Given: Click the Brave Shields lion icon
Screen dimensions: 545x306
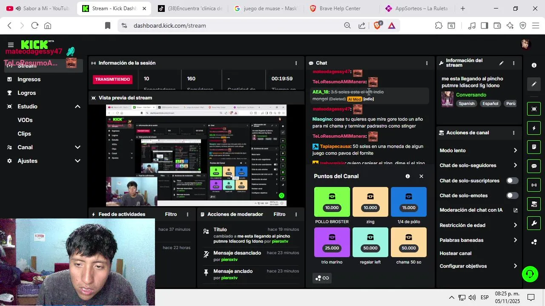Looking at the screenshot, I should tap(377, 25).
